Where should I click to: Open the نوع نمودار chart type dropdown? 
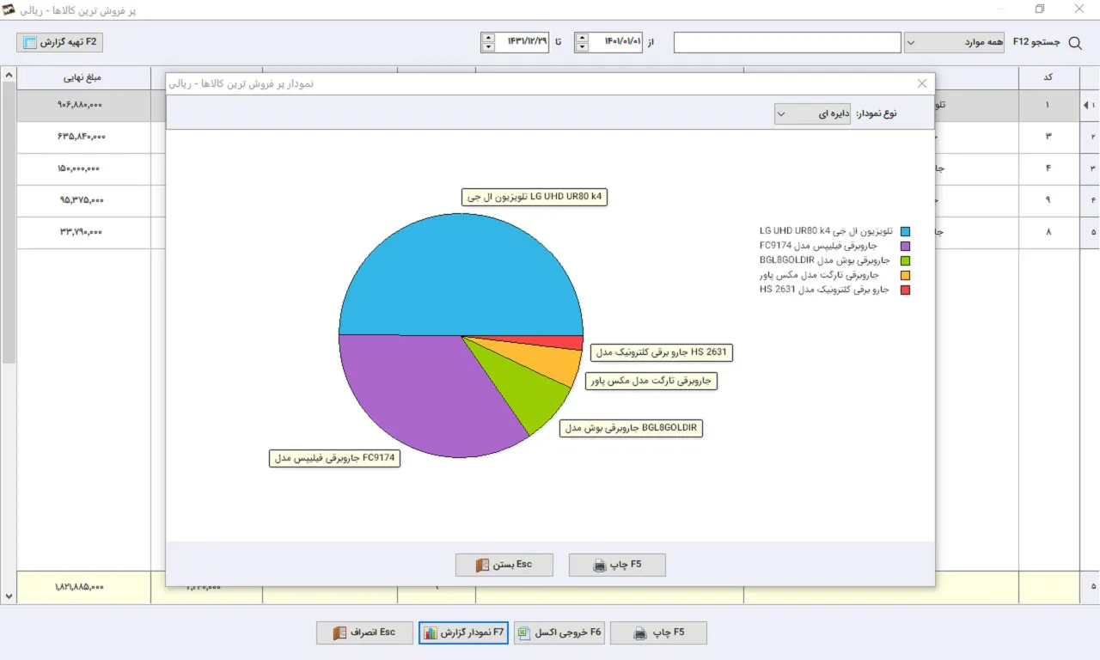pyautogui.click(x=814, y=113)
